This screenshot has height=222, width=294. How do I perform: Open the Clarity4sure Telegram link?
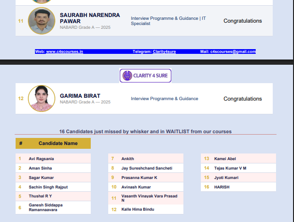pyautogui.click(x=164, y=51)
